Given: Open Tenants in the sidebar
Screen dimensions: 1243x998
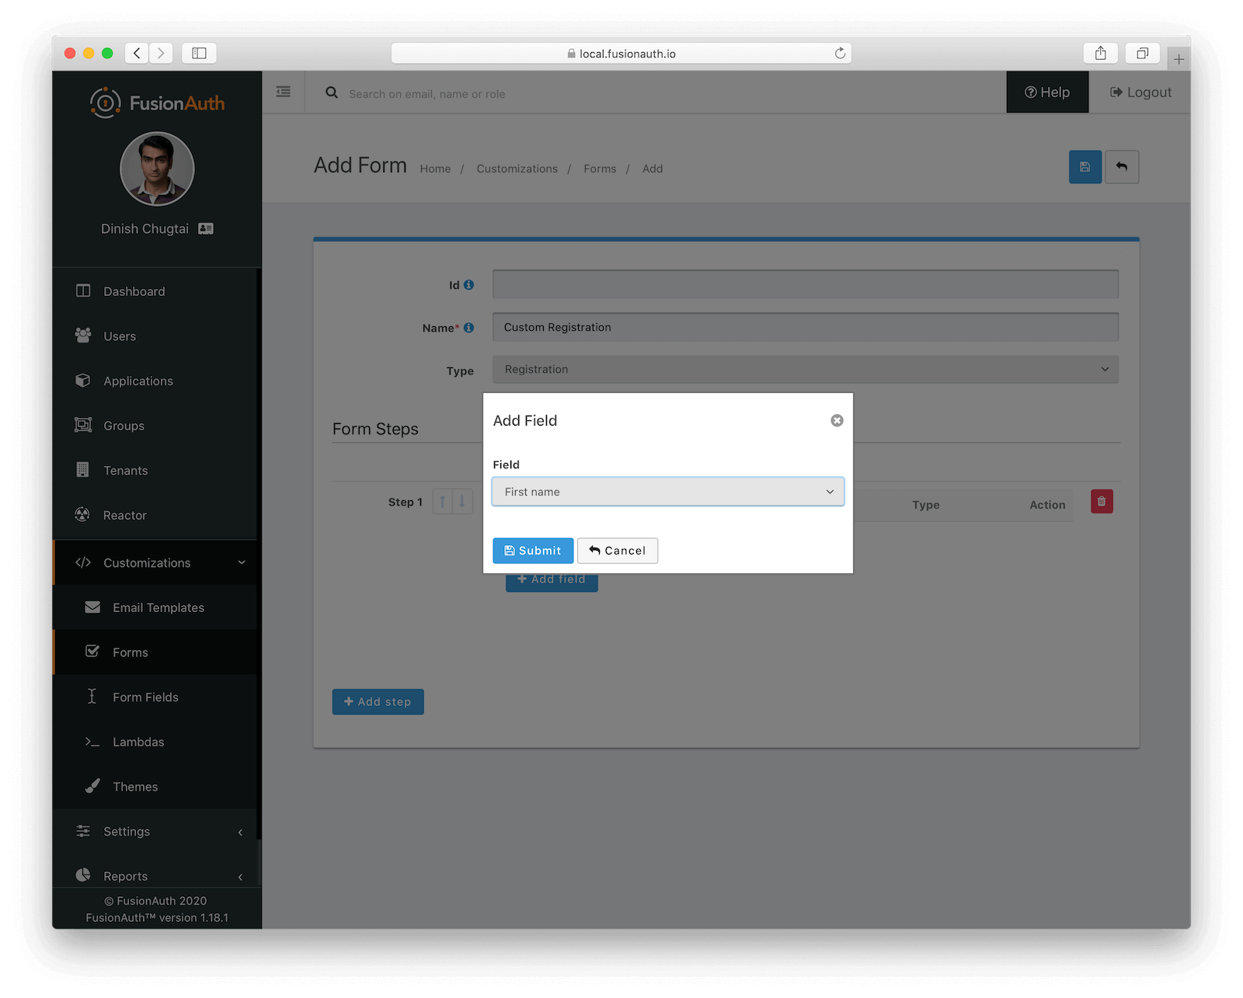Looking at the screenshot, I should point(155,471).
